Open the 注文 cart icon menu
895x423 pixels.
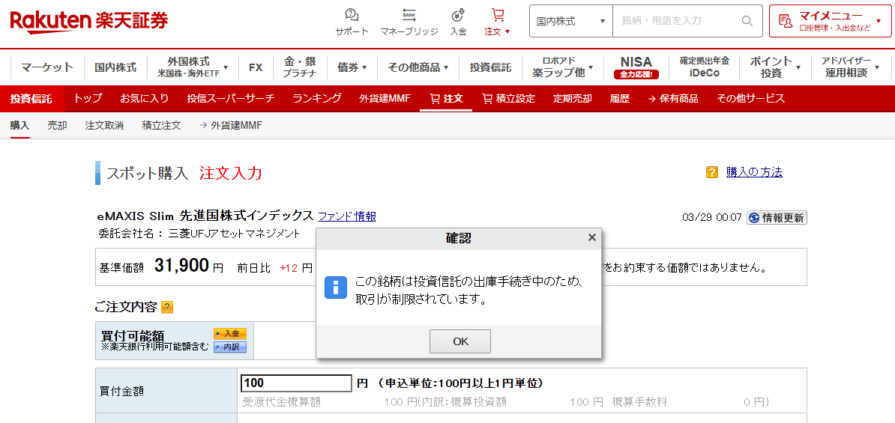(498, 22)
